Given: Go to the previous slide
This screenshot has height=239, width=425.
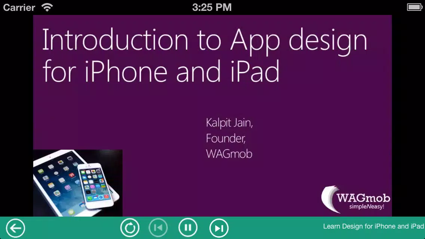Looking at the screenshot, I should [158, 228].
